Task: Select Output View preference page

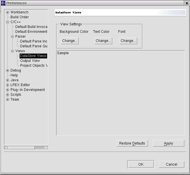Action: [30, 61]
